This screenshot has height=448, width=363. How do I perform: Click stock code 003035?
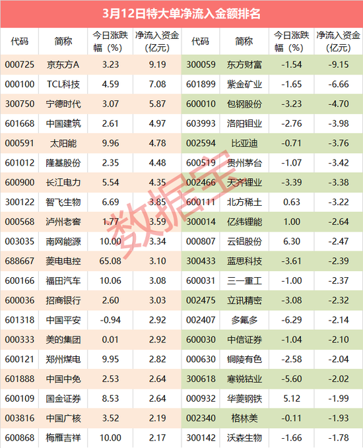pos(19,241)
